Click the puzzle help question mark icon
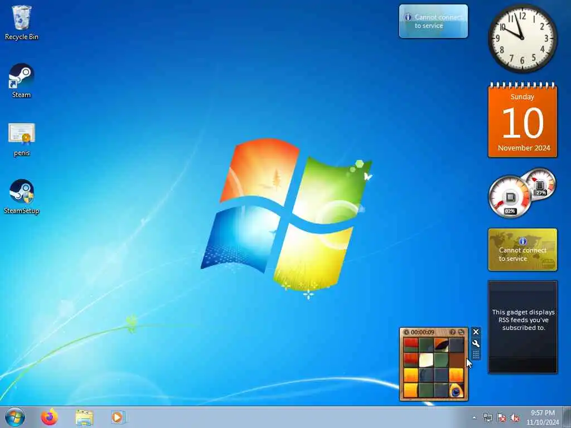 [453, 332]
